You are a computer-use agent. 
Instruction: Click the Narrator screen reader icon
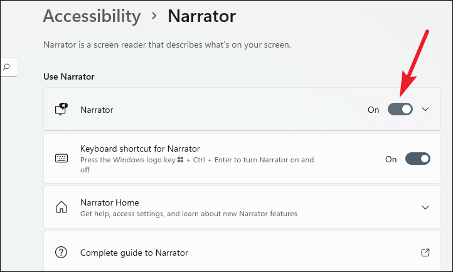tap(61, 109)
